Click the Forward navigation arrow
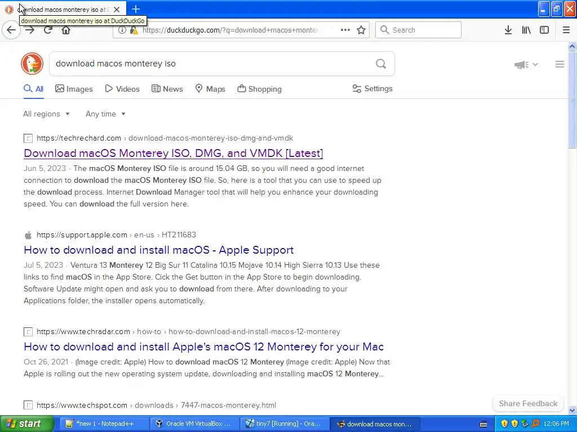 point(30,30)
